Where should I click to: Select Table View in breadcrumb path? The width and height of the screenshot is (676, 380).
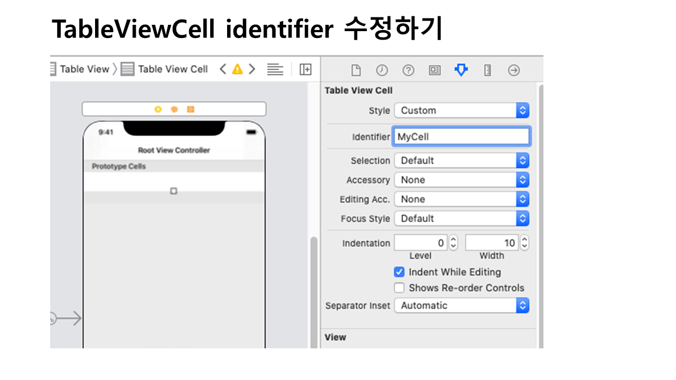[83, 69]
